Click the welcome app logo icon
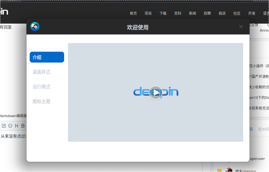 coord(35,26)
